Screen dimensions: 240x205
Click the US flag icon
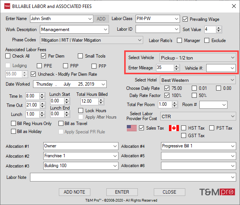point(132,128)
